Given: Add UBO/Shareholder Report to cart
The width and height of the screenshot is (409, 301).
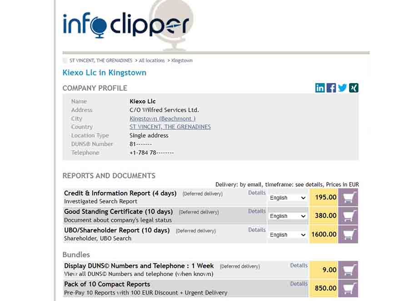Looking at the screenshot, I should (x=348, y=234).
